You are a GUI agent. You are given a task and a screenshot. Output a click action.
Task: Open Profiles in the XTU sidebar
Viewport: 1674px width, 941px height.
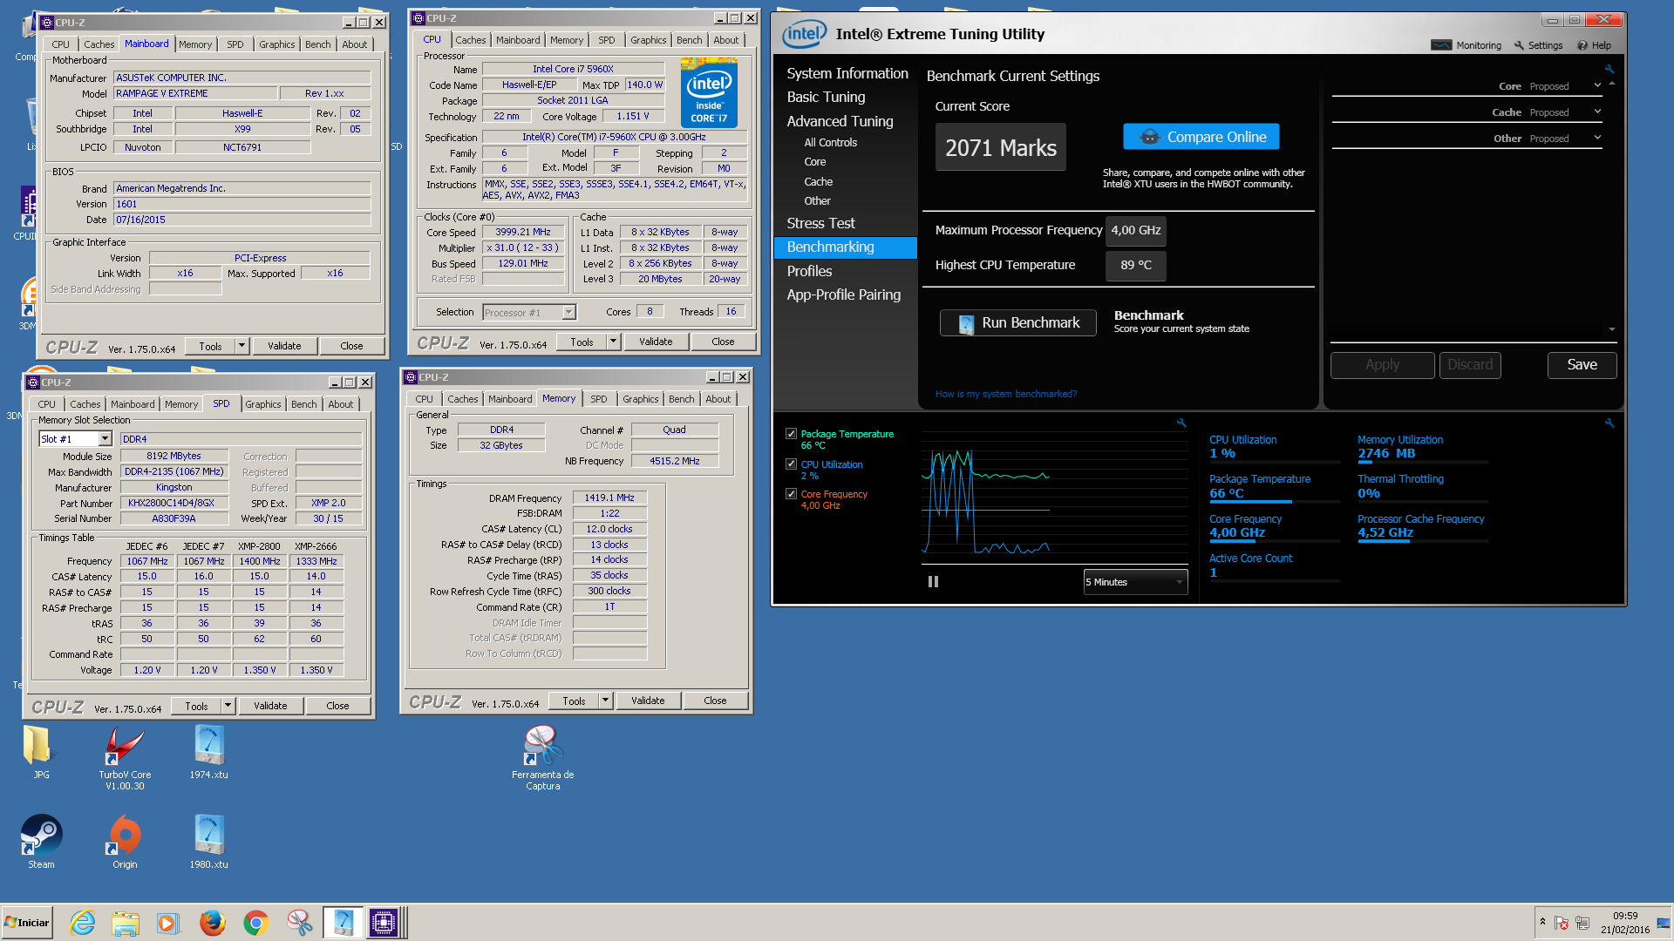point(809,271)
